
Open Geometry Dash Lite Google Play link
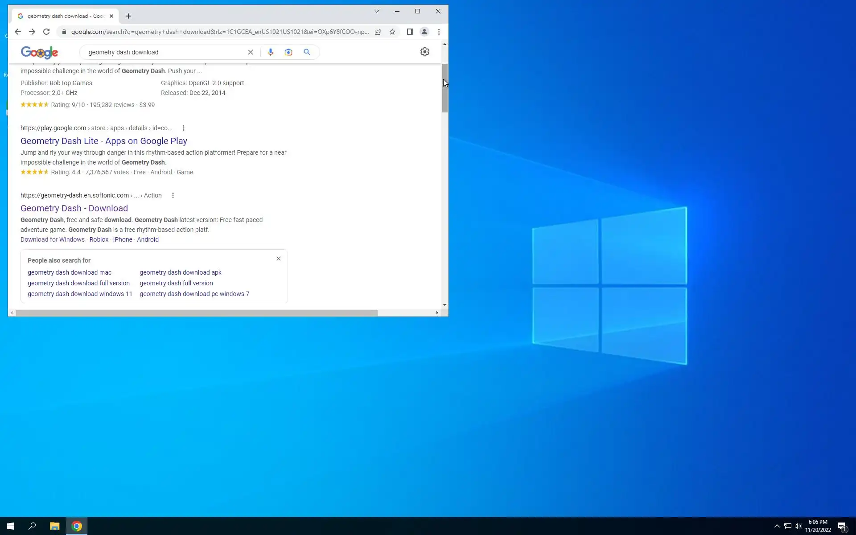(x=103, y=141)
